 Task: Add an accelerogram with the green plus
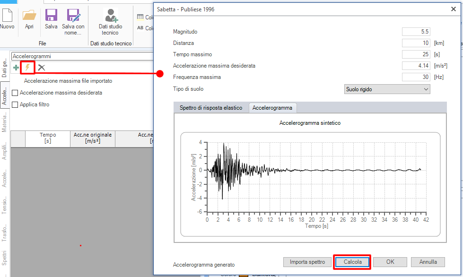coord(16,68)
